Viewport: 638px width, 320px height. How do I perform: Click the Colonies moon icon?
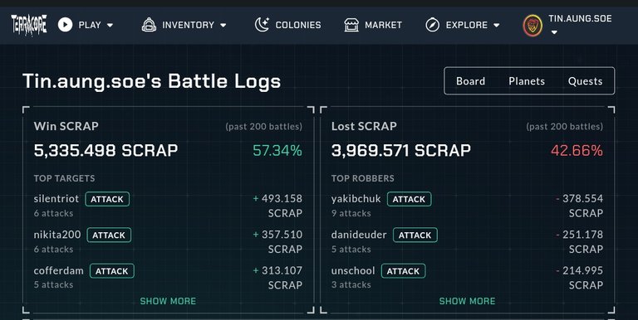pos(262,25)
